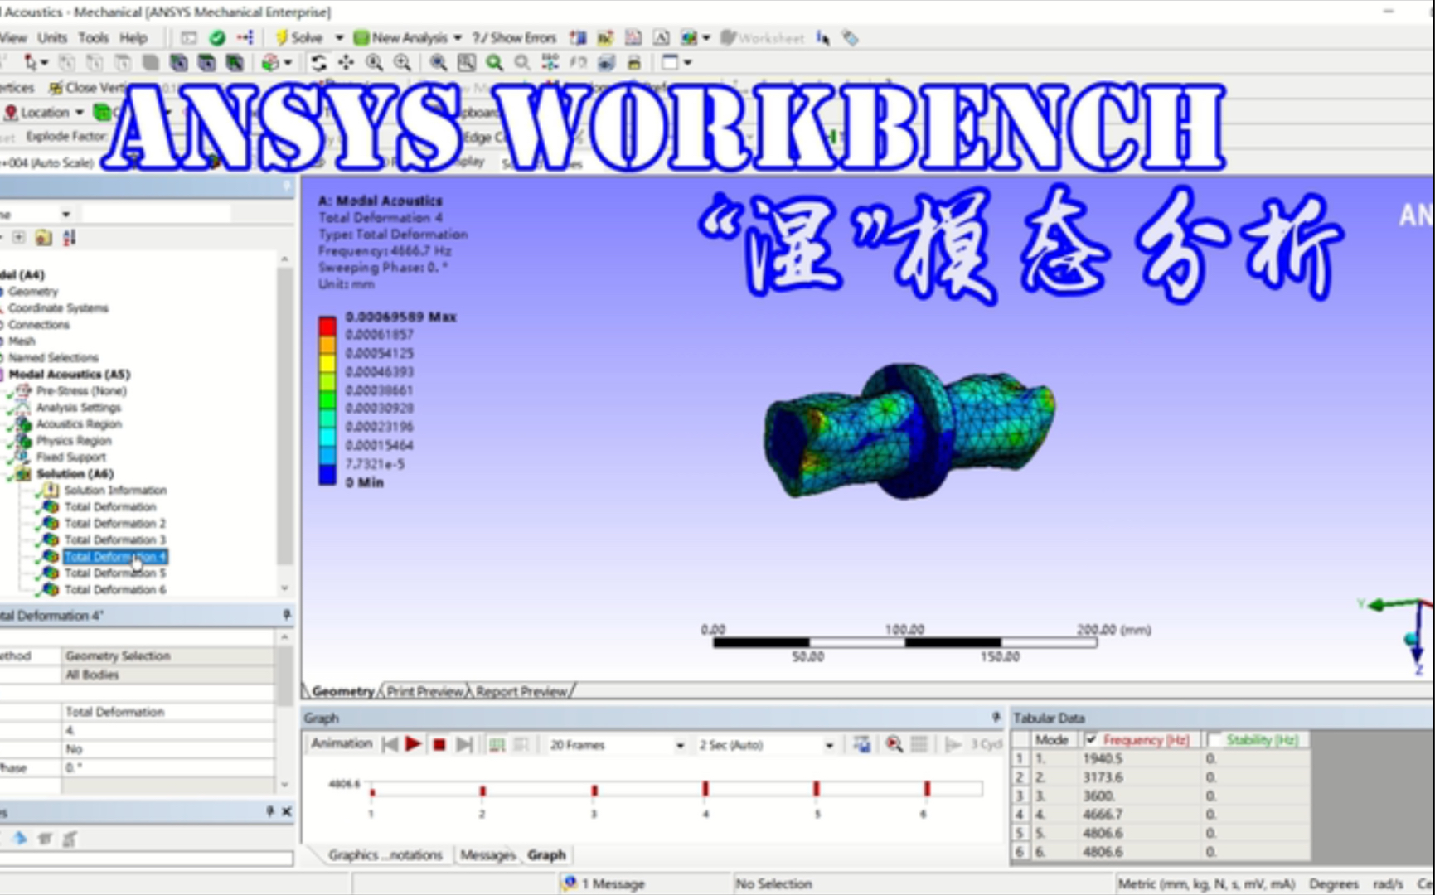Select the Zoom tool icon

point(374,62)
